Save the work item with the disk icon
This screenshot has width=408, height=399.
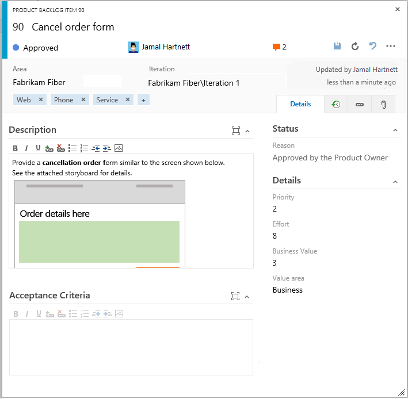pyautogui.click(x=337, y=46)
